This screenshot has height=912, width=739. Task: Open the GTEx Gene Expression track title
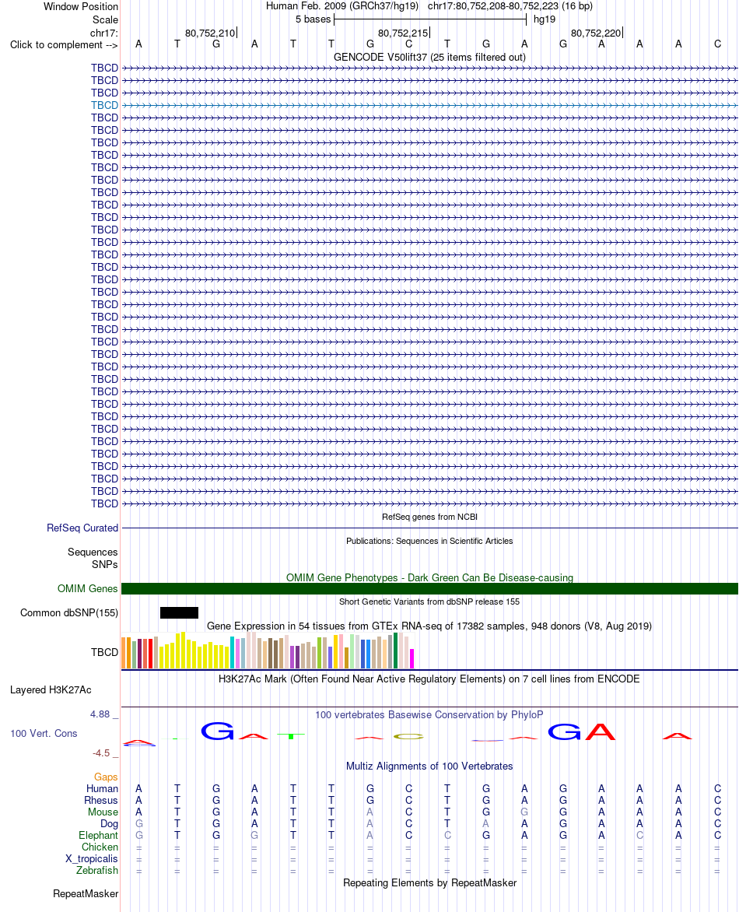pos(429,626)
